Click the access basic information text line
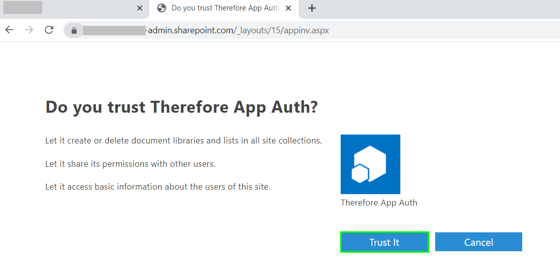 point(158,187)
